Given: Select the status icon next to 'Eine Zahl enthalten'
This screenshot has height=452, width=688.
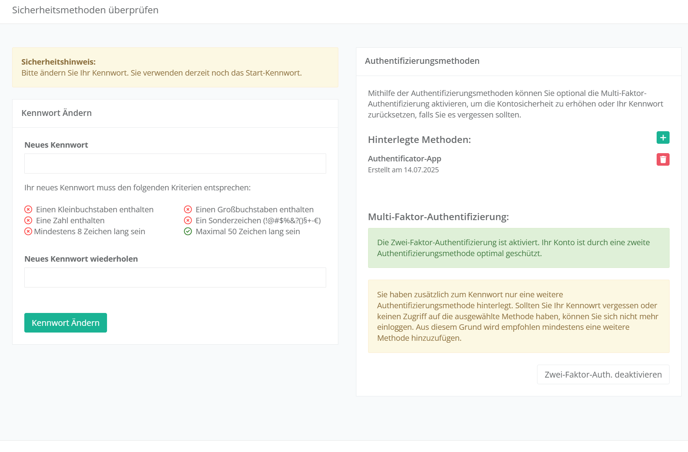Looking at the screenshot, I should click(x=28, y=221).
